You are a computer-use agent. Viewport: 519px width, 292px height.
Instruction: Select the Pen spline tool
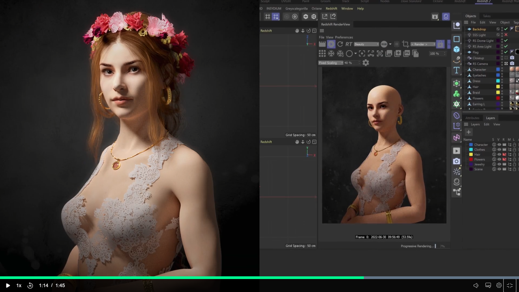click(x=457, y=59)
